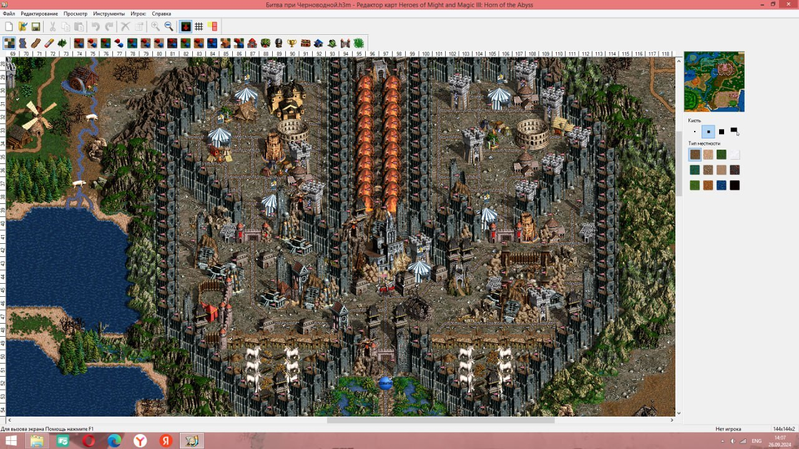Viewport: 799px width, 449px height.
Task: Open the swamp terrain objects palette
Action: (x=132, y=43)
